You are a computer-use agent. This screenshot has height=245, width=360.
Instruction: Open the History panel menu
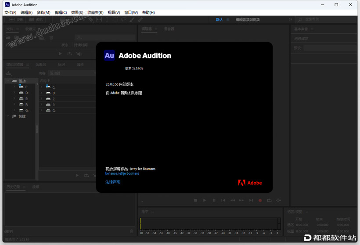click(24, 187)
